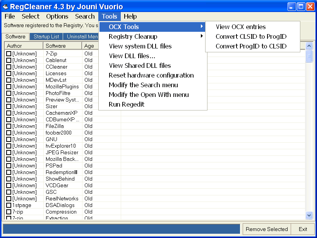
Task: Select the JPEG Resizer entry
Action: (x=62, y=153)
